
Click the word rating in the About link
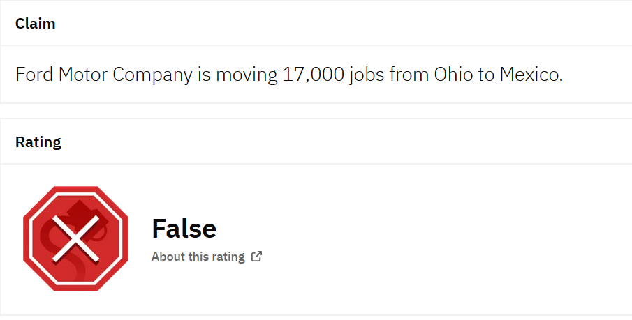tap(228, 257)
